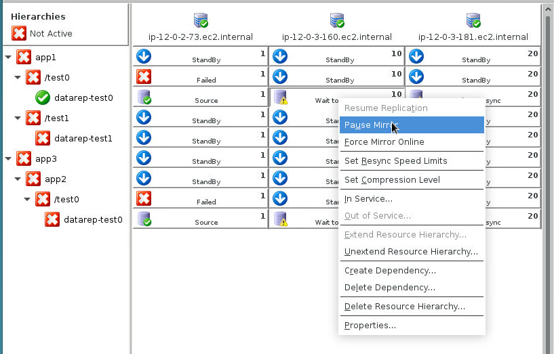Click the red X icon beside app3
The width and height of the screenshot is (554, 354).
pos(24,158)
